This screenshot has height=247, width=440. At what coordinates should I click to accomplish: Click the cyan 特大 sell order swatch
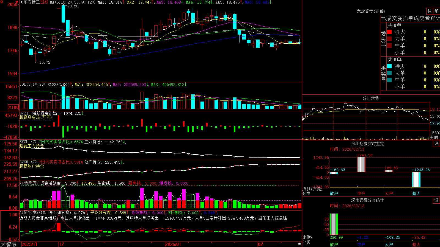[x=389, y=66]
